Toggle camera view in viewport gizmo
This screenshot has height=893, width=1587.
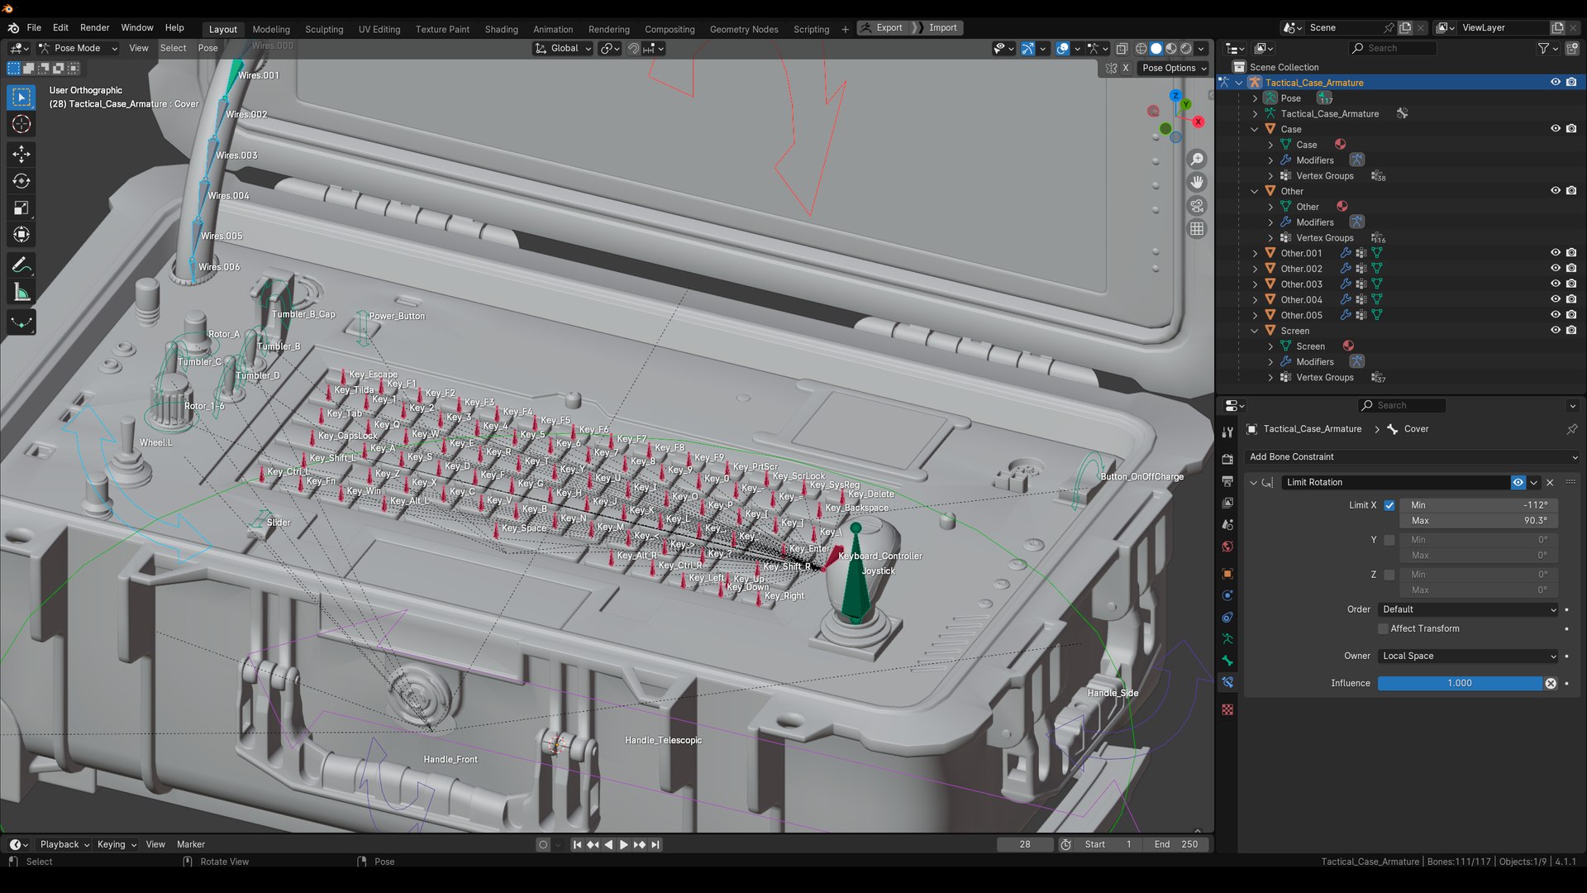[x=1197, y=206]
